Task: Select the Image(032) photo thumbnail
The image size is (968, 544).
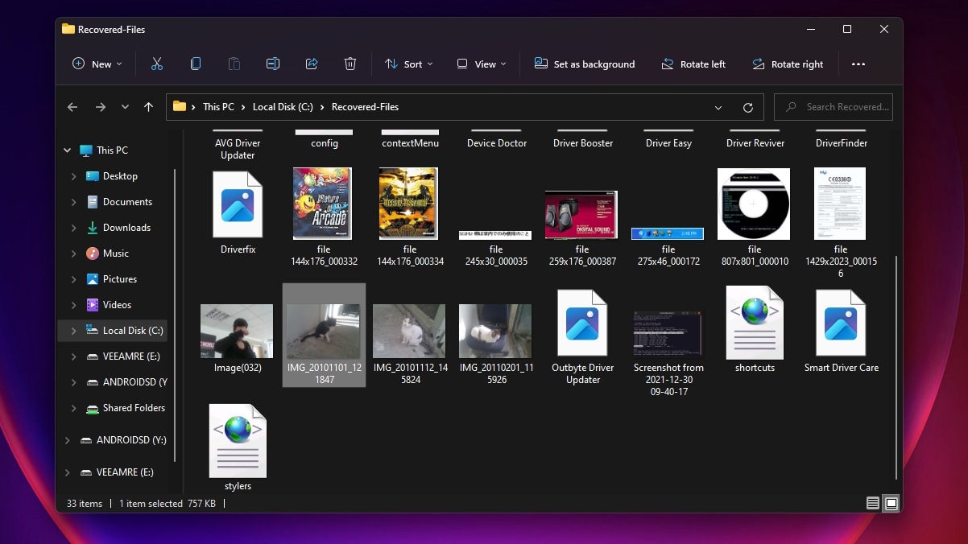Action: pyautogui.click(x=237, y=331)
